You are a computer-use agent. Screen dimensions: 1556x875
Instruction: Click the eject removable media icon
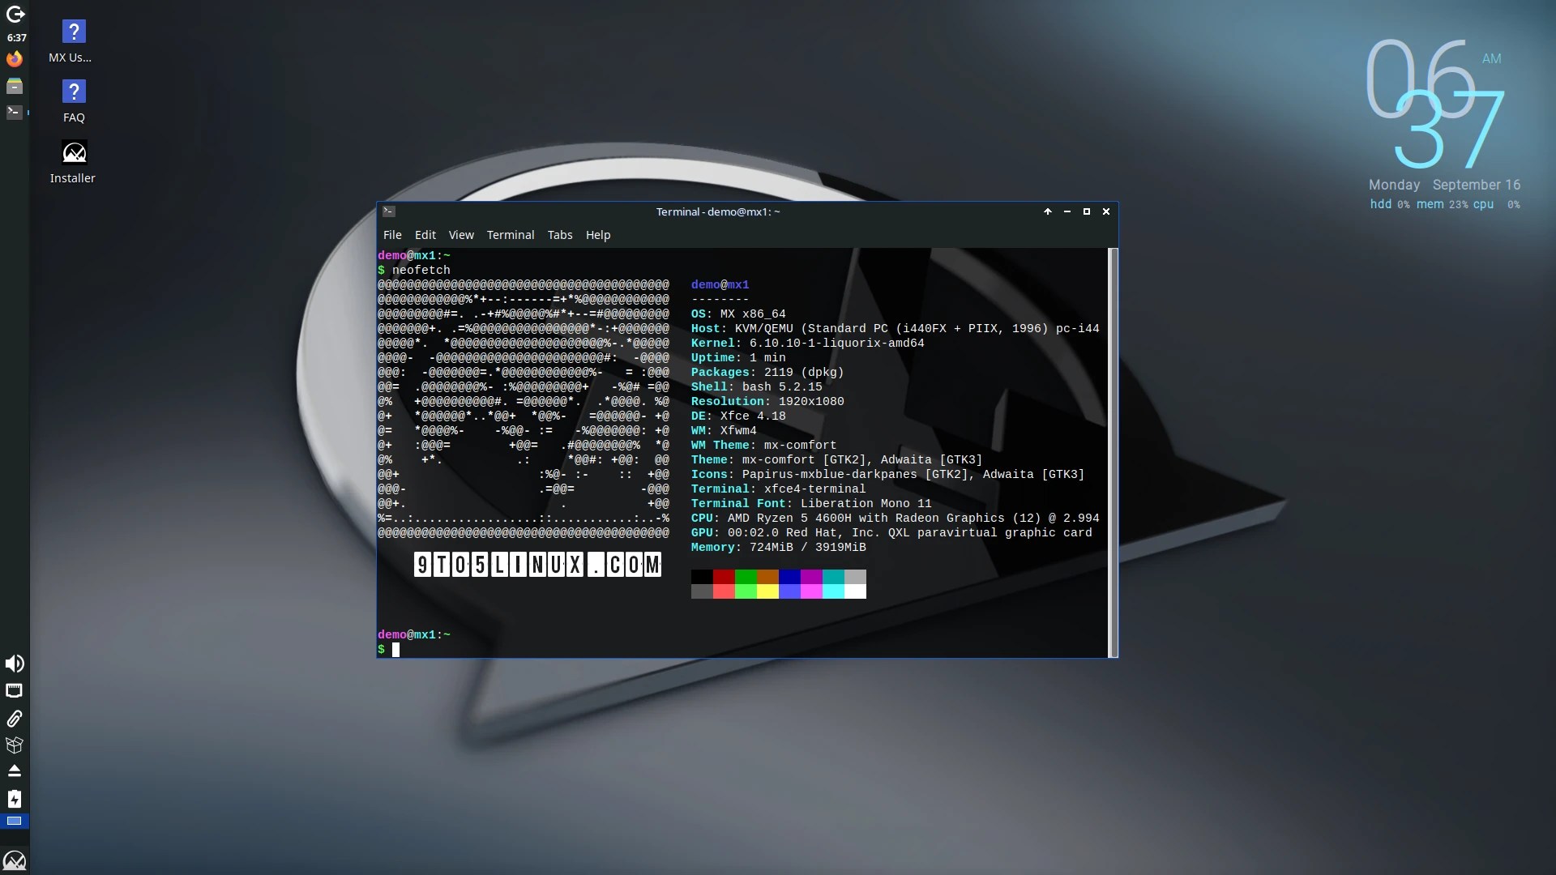tap(15, 770)
